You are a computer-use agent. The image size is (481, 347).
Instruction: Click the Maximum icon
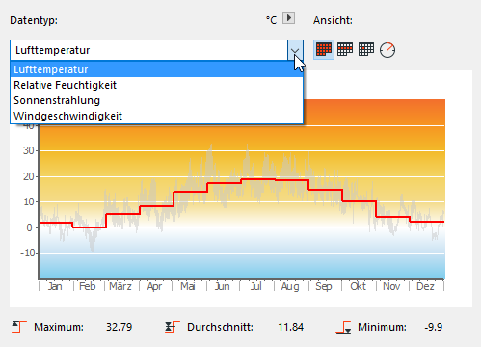(19, 327)
